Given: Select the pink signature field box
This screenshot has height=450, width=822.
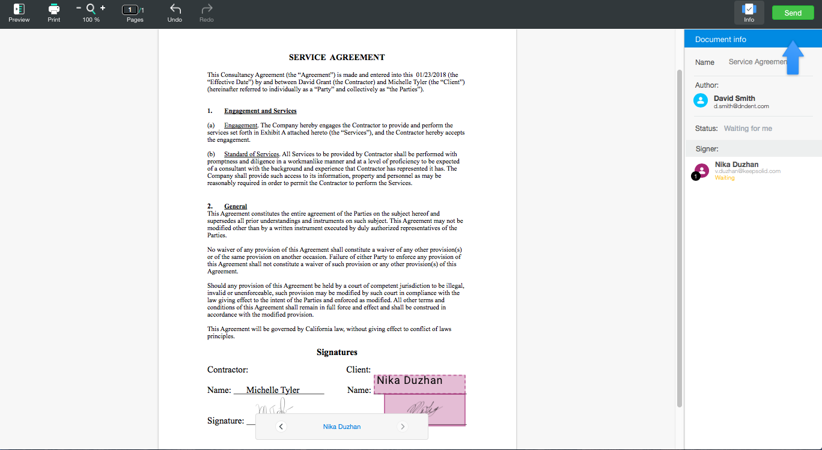Looking at the screenshot, I should (425, 410).
